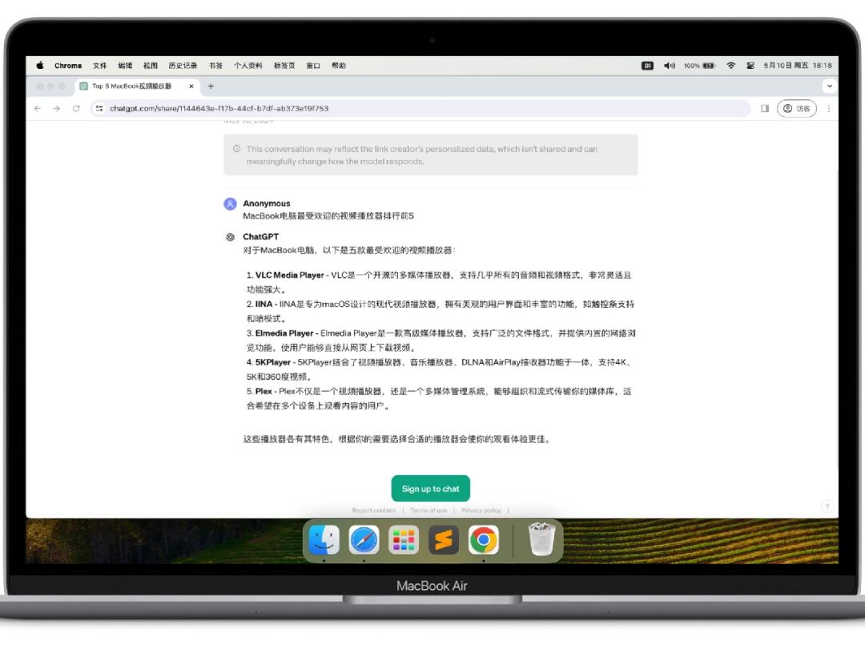Viewport: 865px width, 649px height.
Task: Open the 帮助 menu
Action: [339, 66]
